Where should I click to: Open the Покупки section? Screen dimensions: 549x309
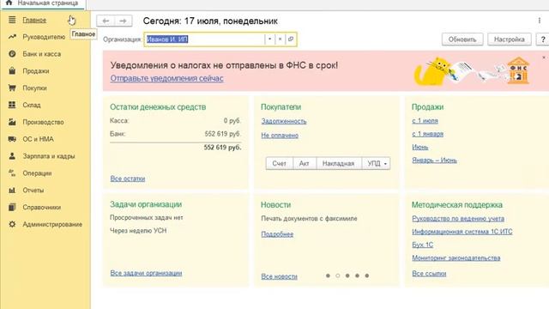coord(34,88)
